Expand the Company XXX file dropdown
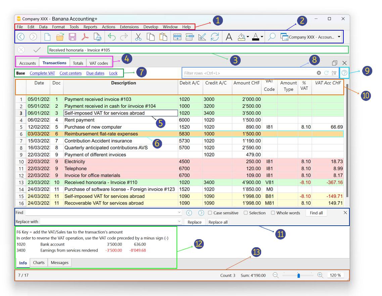 pyautogui.click(x=339, y=37)
